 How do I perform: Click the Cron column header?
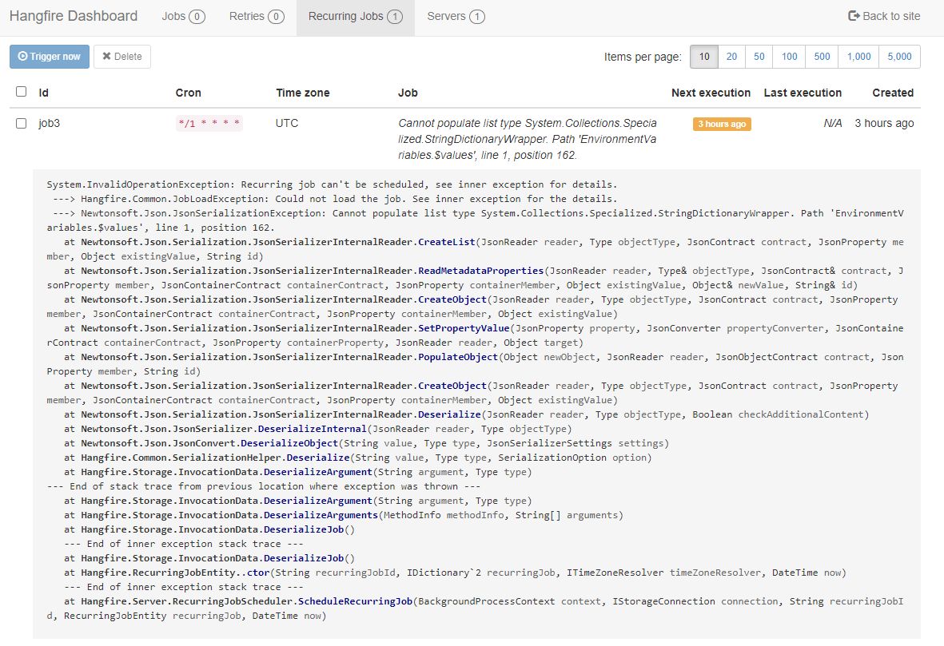[189, 93]
